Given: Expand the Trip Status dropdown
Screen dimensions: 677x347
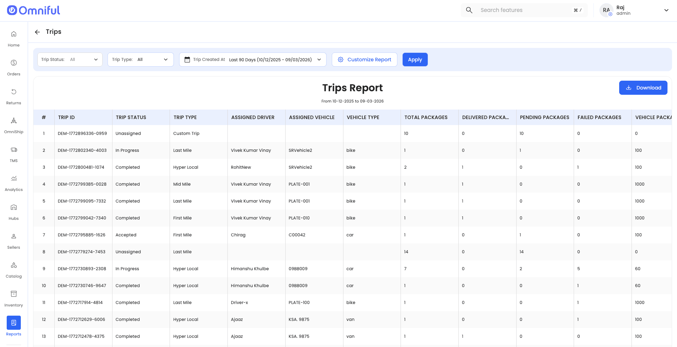Looking at the screenshot, I should point(70,60).
